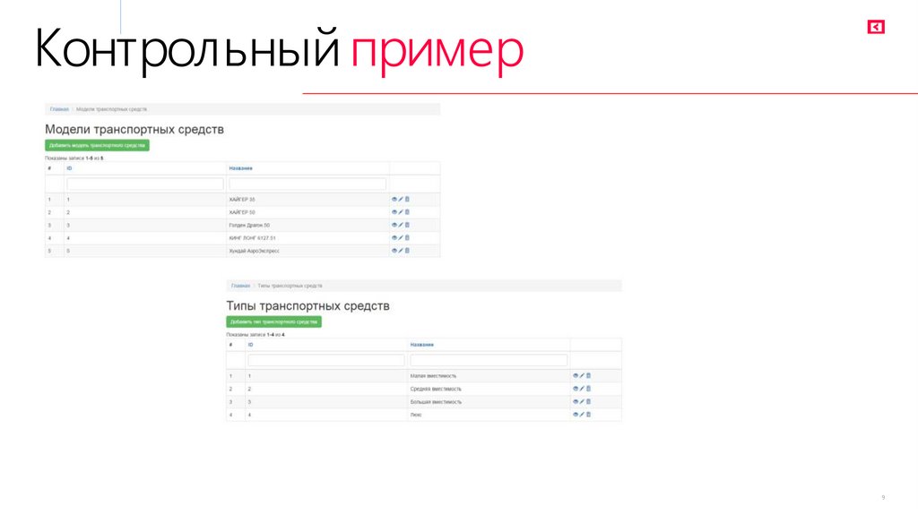Delete the ХАЙГЕР 50 row (trash icon)

408,212
